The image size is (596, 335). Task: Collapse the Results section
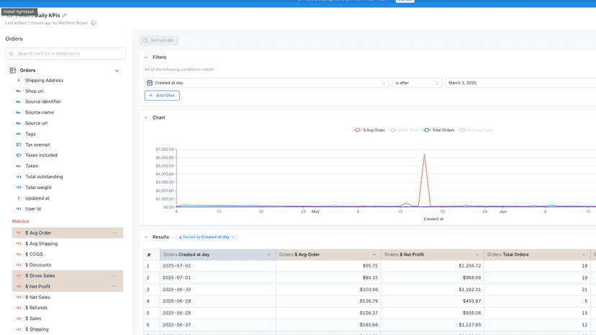pyautogui.click(x=146, y=237)
